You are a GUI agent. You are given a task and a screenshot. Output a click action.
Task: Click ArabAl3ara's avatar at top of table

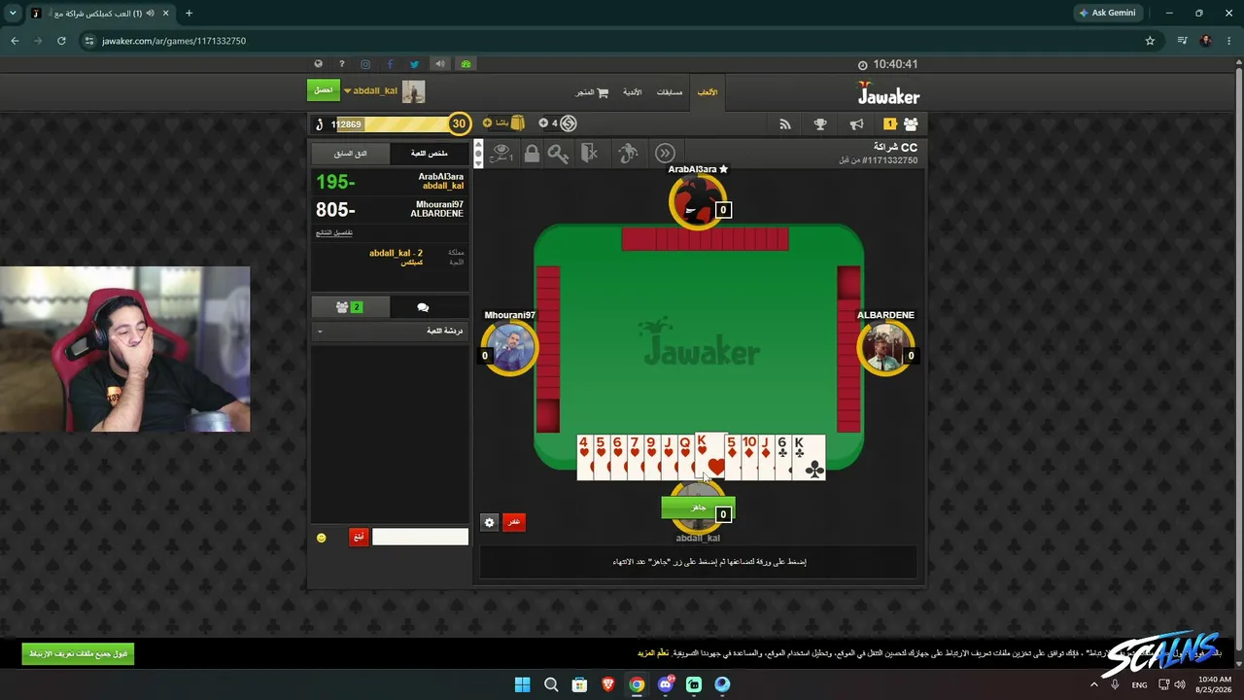[697, 201]
